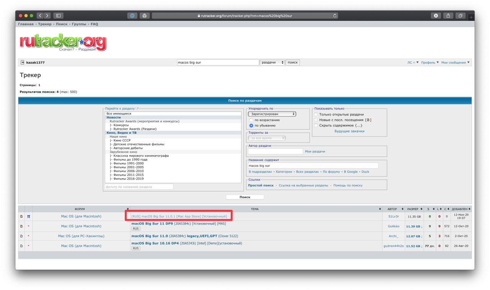Search 'В Google' link
The width and height of the screenshot is (490, 290).
pos(351,172)
